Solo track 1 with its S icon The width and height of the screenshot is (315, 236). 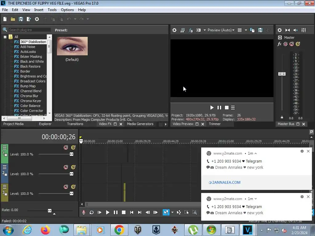[x=73, y=147]
